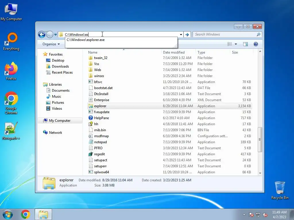Select the setupact text document
This screenshot has height=220, width=294.
point(100,160)
